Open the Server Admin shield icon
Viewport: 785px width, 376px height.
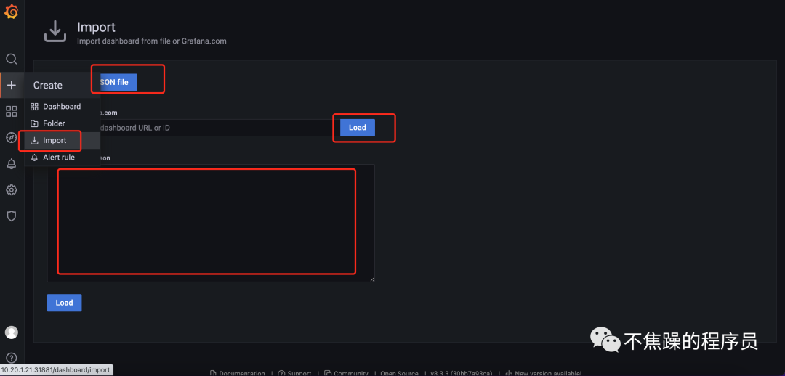click(x=11, y=216)
